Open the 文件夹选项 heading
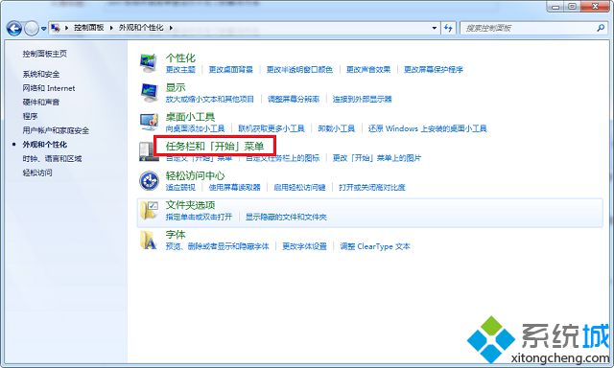 click(190, 205)
